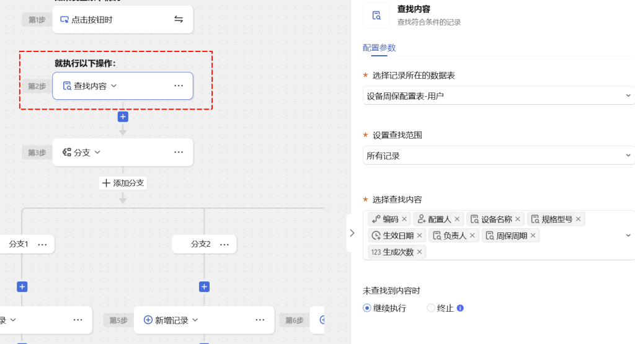The width and height of the screenshot is (635, 344).
Task: Remove the 编码 tag
Action: pos(404,219)
